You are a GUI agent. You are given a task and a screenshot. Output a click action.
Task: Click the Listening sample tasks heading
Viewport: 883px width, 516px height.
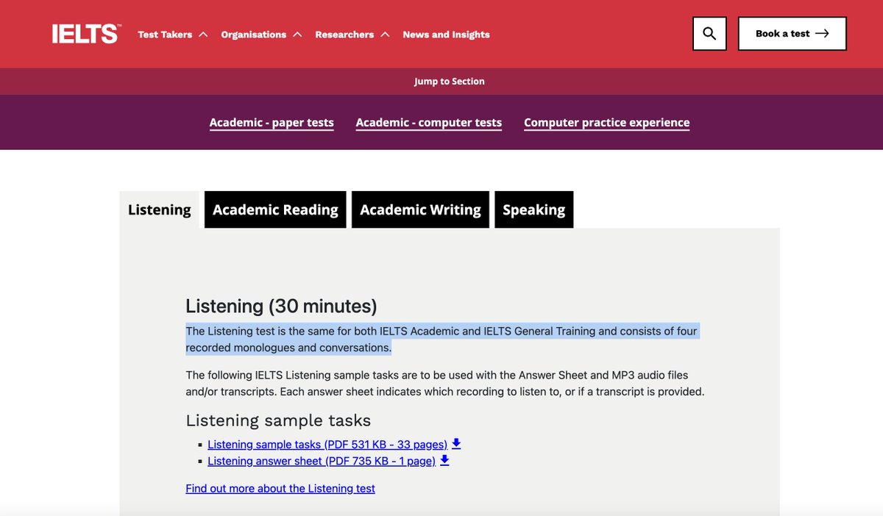[x=278, y=420]
